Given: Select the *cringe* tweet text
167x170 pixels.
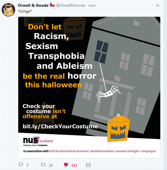Looking at the screenshot, I should [25, 11].
